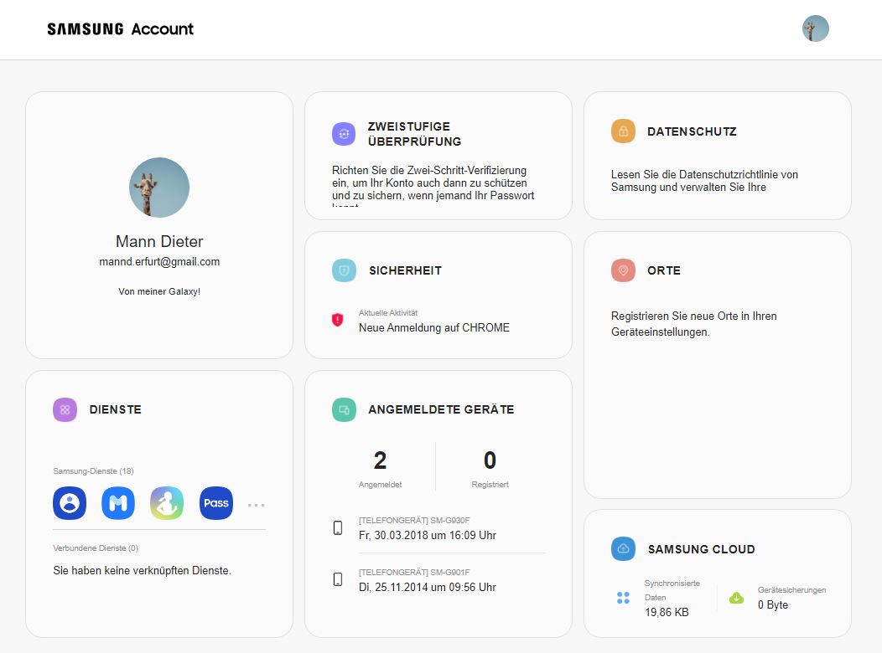
Task: Open 'Neue Anmeldung auf CHROME' activity
Action: (x=434, y=328)
